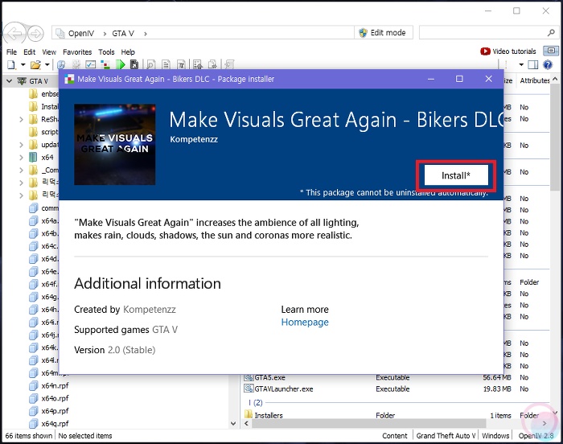Click the Package Installer toolbar icon
Screen dimensions: 563x444
pyautogui.click(x=105, y=64)
